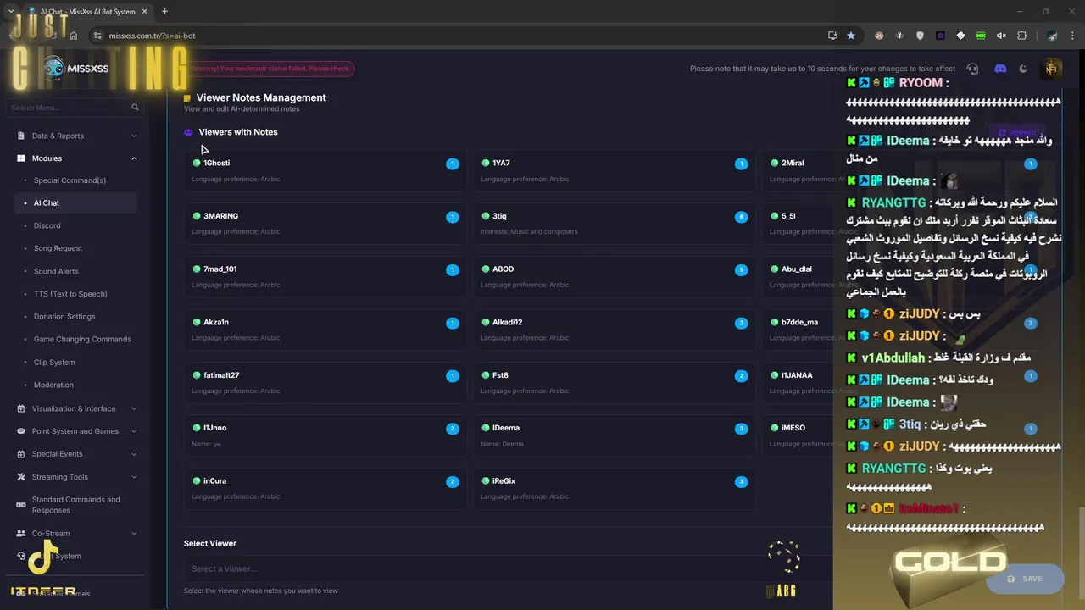
Task: Click the user profile avatar in the header
Action: pyautogui.click(x=1051, y=69)
